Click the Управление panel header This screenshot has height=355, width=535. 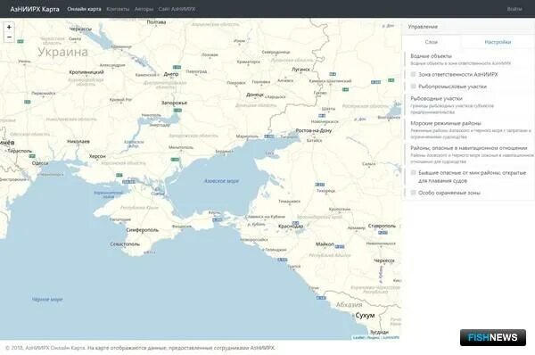[x=468, y=27]
